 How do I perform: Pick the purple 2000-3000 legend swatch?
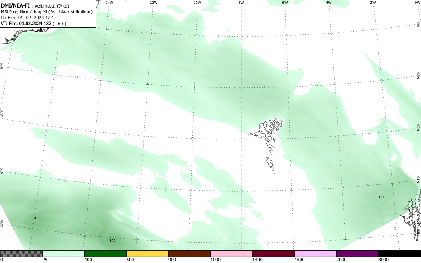(357, 254)
